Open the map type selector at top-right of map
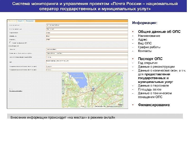Image resolution: width=190 pixels, height=142 pixels. click(x=120, y=74)
